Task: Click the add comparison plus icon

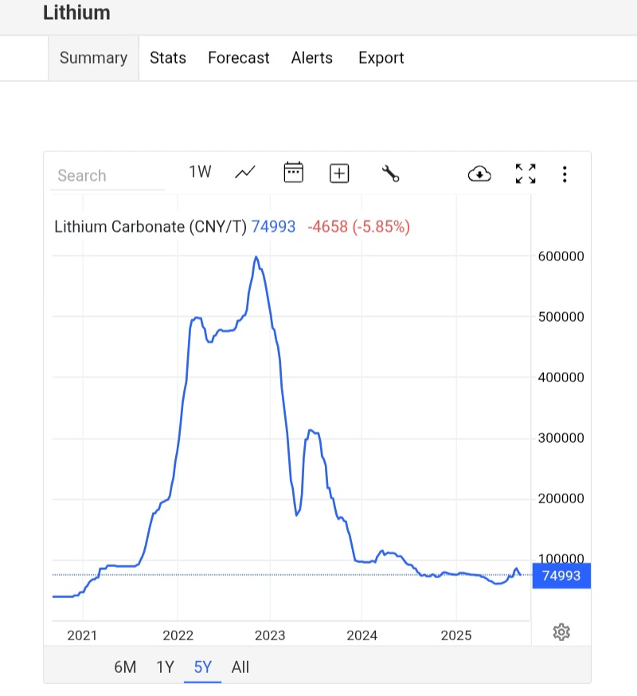Action: [340, 173]
